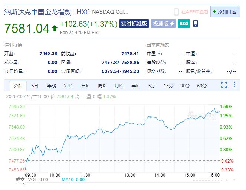Select the 日K candlestick tab
The image size is (246, 190).
[85, 86]
